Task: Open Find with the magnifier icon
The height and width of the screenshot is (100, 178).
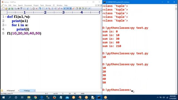Action: [46, 9]
